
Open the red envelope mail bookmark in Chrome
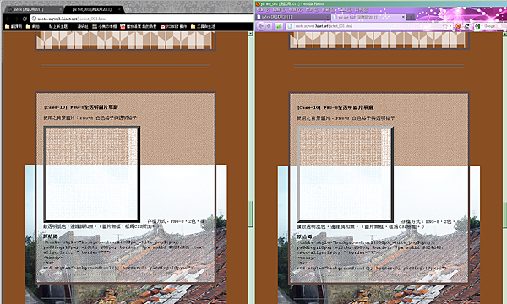coord(173,26)
